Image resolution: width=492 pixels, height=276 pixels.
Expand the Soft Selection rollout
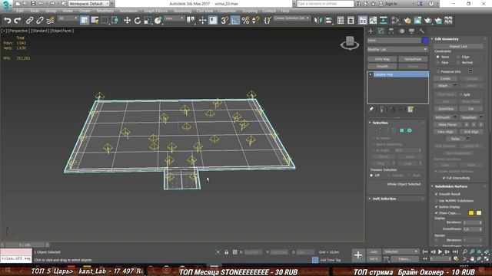pyautogui.click(x=384, y=199)
